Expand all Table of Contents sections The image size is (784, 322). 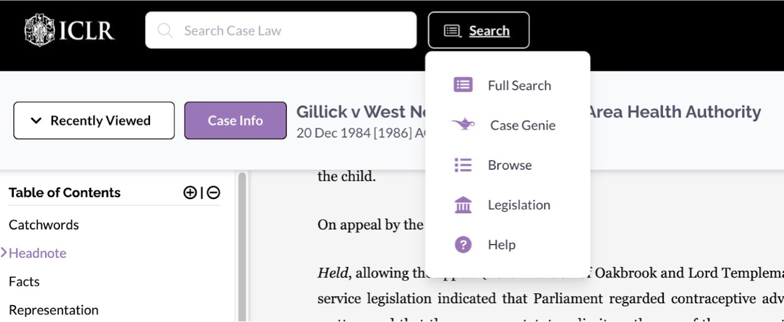(x=190, y=193)
